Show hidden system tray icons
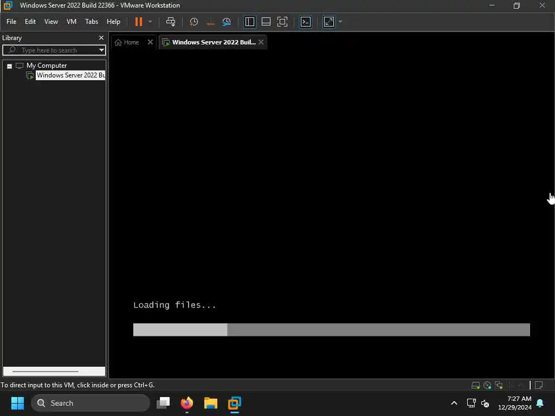The width and height of the screenshot is (555, 416). pyautogui.click(x=454, y=403)
